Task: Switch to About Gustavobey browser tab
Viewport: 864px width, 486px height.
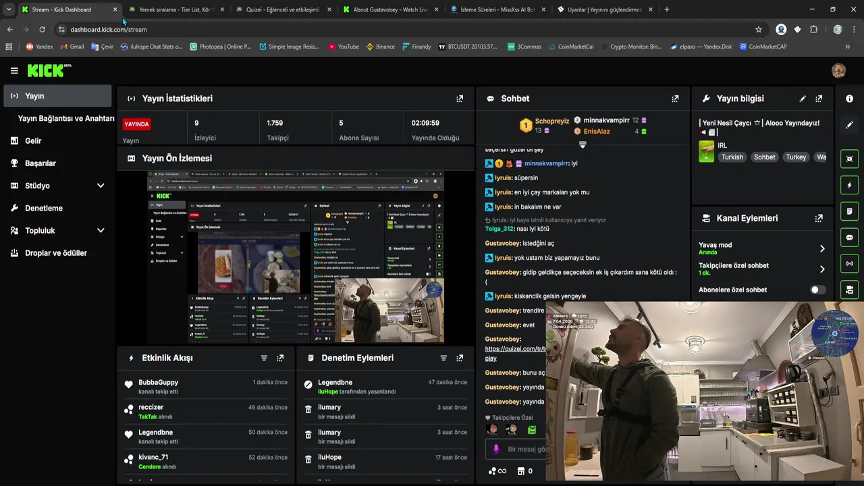Action: pyautogui.click(x=390, y=9)
